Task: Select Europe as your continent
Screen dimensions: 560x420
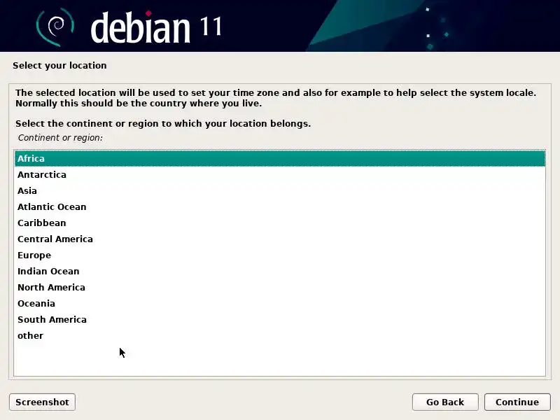Action: [x=280, y=255]
